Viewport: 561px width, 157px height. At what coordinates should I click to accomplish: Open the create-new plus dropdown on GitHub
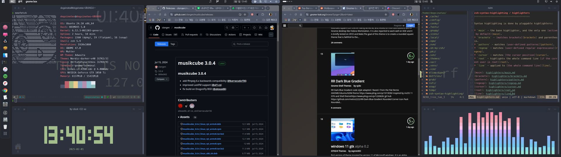click(x=246, y=27)
